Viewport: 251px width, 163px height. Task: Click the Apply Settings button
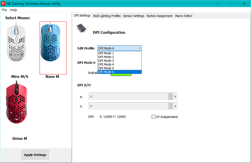click(x=35, y=155)
